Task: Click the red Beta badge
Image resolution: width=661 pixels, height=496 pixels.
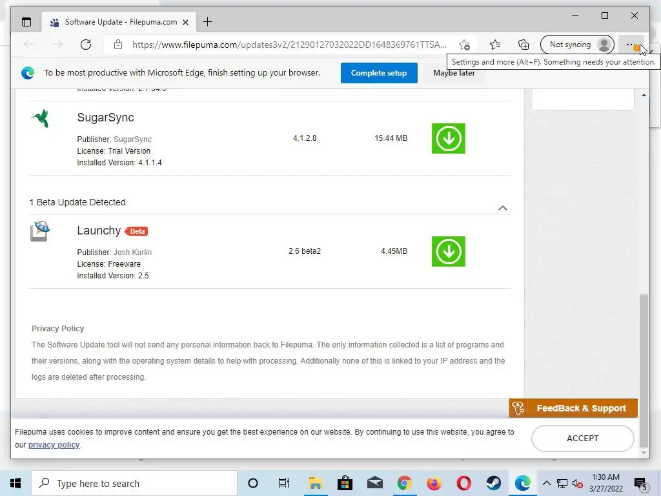Action: point(137,231)
